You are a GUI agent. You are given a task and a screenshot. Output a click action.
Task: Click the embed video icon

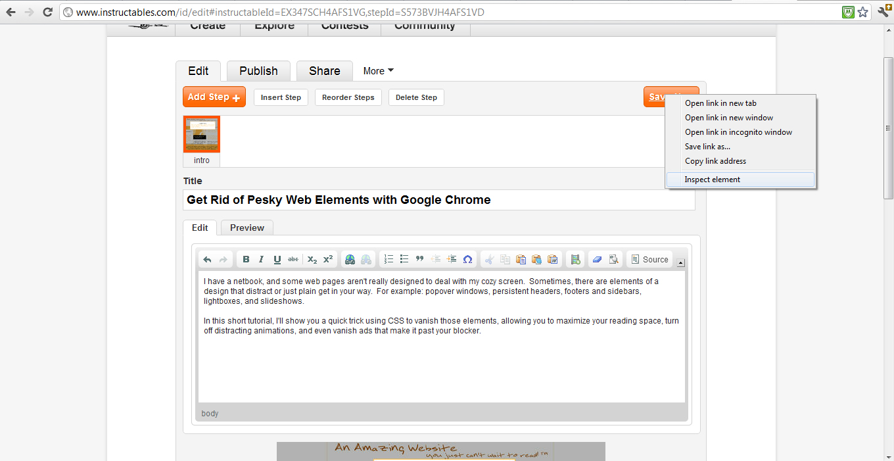click(x=575, y=260)
